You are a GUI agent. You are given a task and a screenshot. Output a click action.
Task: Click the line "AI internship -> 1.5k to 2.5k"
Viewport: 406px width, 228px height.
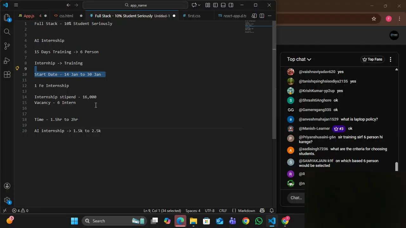(x=68, y=131)
